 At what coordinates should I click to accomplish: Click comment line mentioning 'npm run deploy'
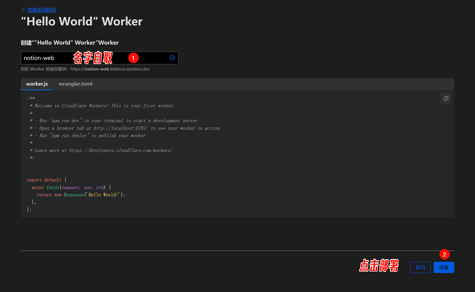click(88, 136)
